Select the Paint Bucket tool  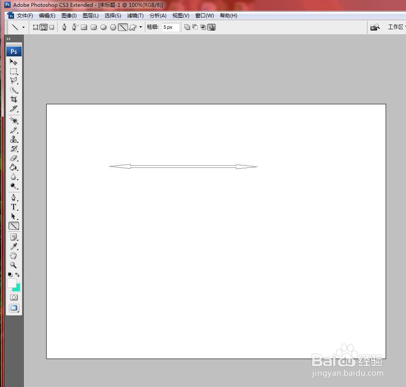[13, 167]
